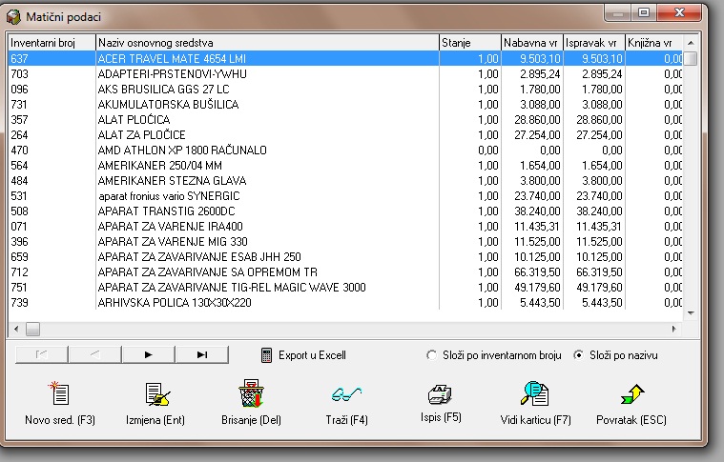Select Složi po nazivu radio button
Screen dimensions: 724x462
[578, 355]
